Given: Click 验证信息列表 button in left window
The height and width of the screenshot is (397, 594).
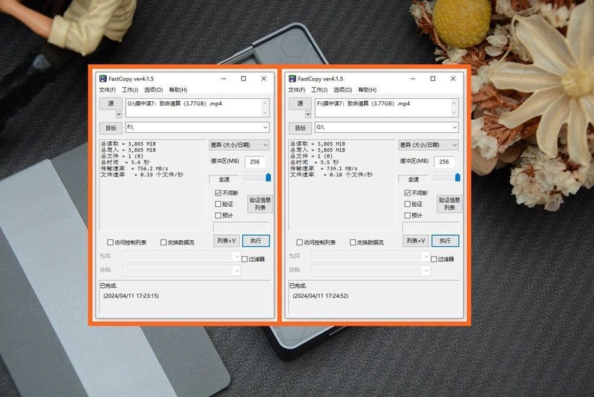Looking at the screenshot, I should coord(260,204).
